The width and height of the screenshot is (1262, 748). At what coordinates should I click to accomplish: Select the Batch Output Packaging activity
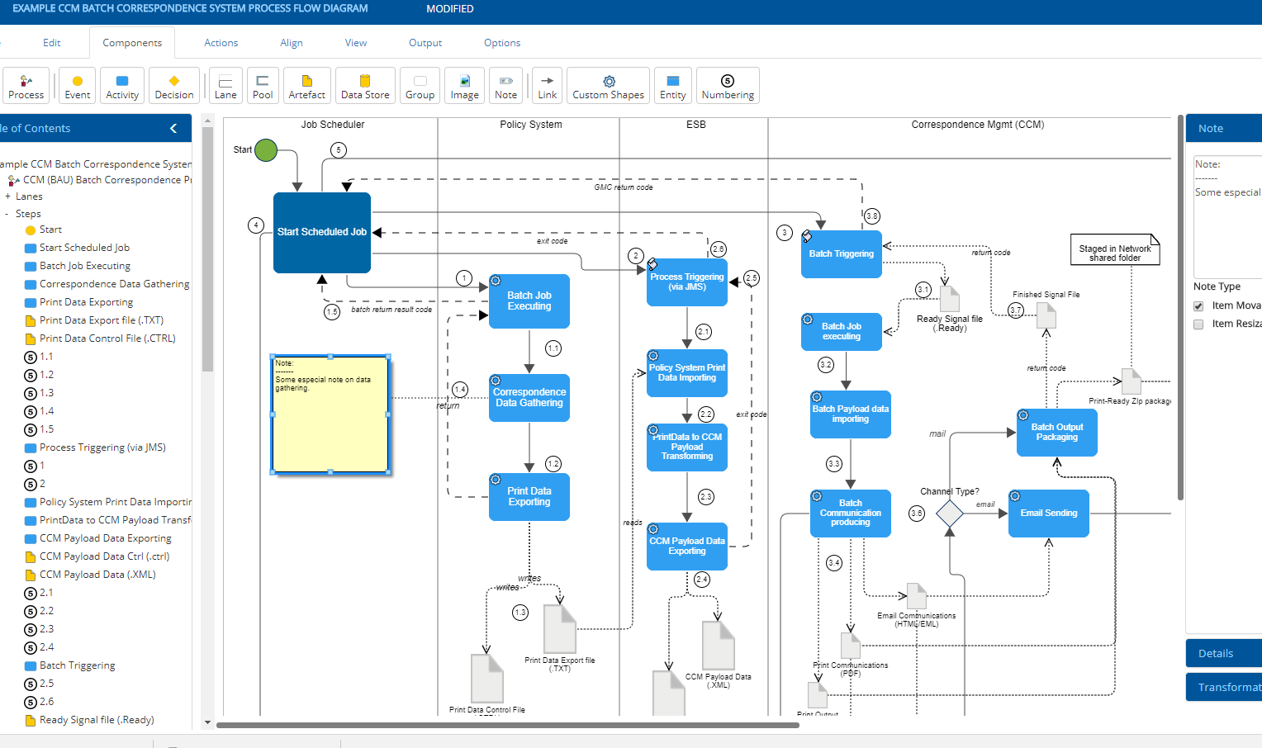click(x=1057, y=433)
